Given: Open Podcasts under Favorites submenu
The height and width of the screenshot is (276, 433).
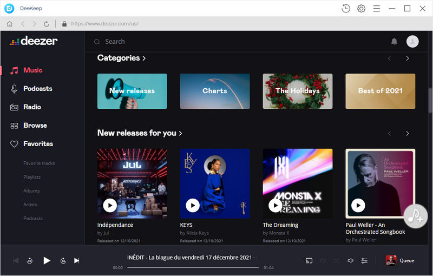Looking at the screenshot, I should pyautogui.click(x=33, y=218).
